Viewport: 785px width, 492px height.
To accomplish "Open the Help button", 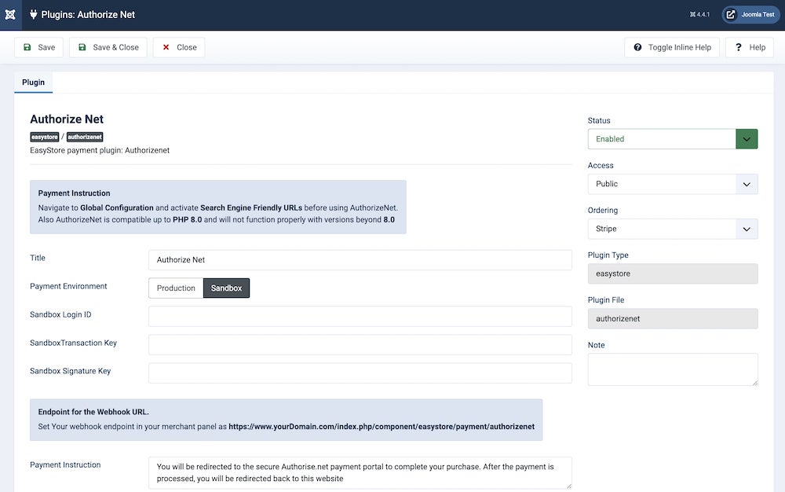I will point(750,47).
